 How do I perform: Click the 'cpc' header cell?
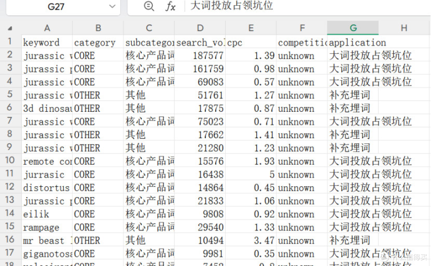[x=251, y=42]
